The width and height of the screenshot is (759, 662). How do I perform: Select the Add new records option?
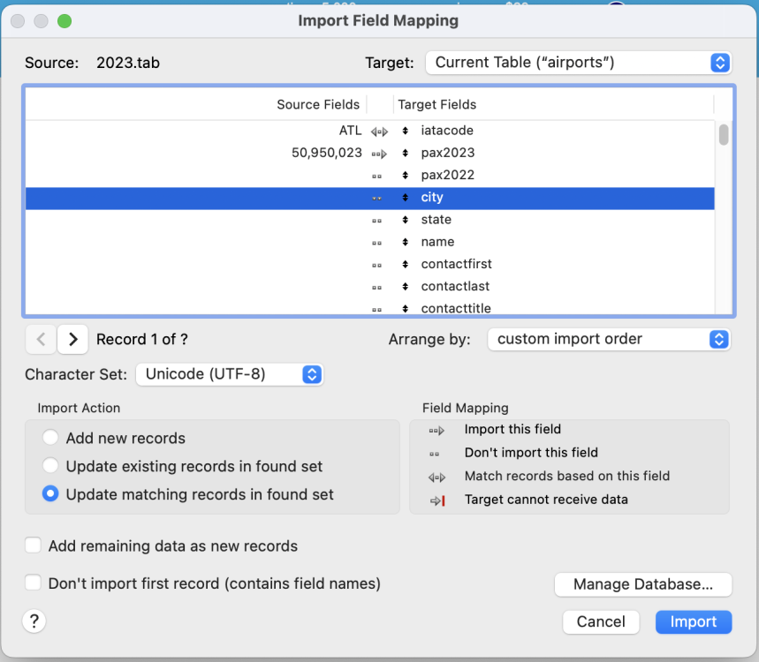point(51,438)
